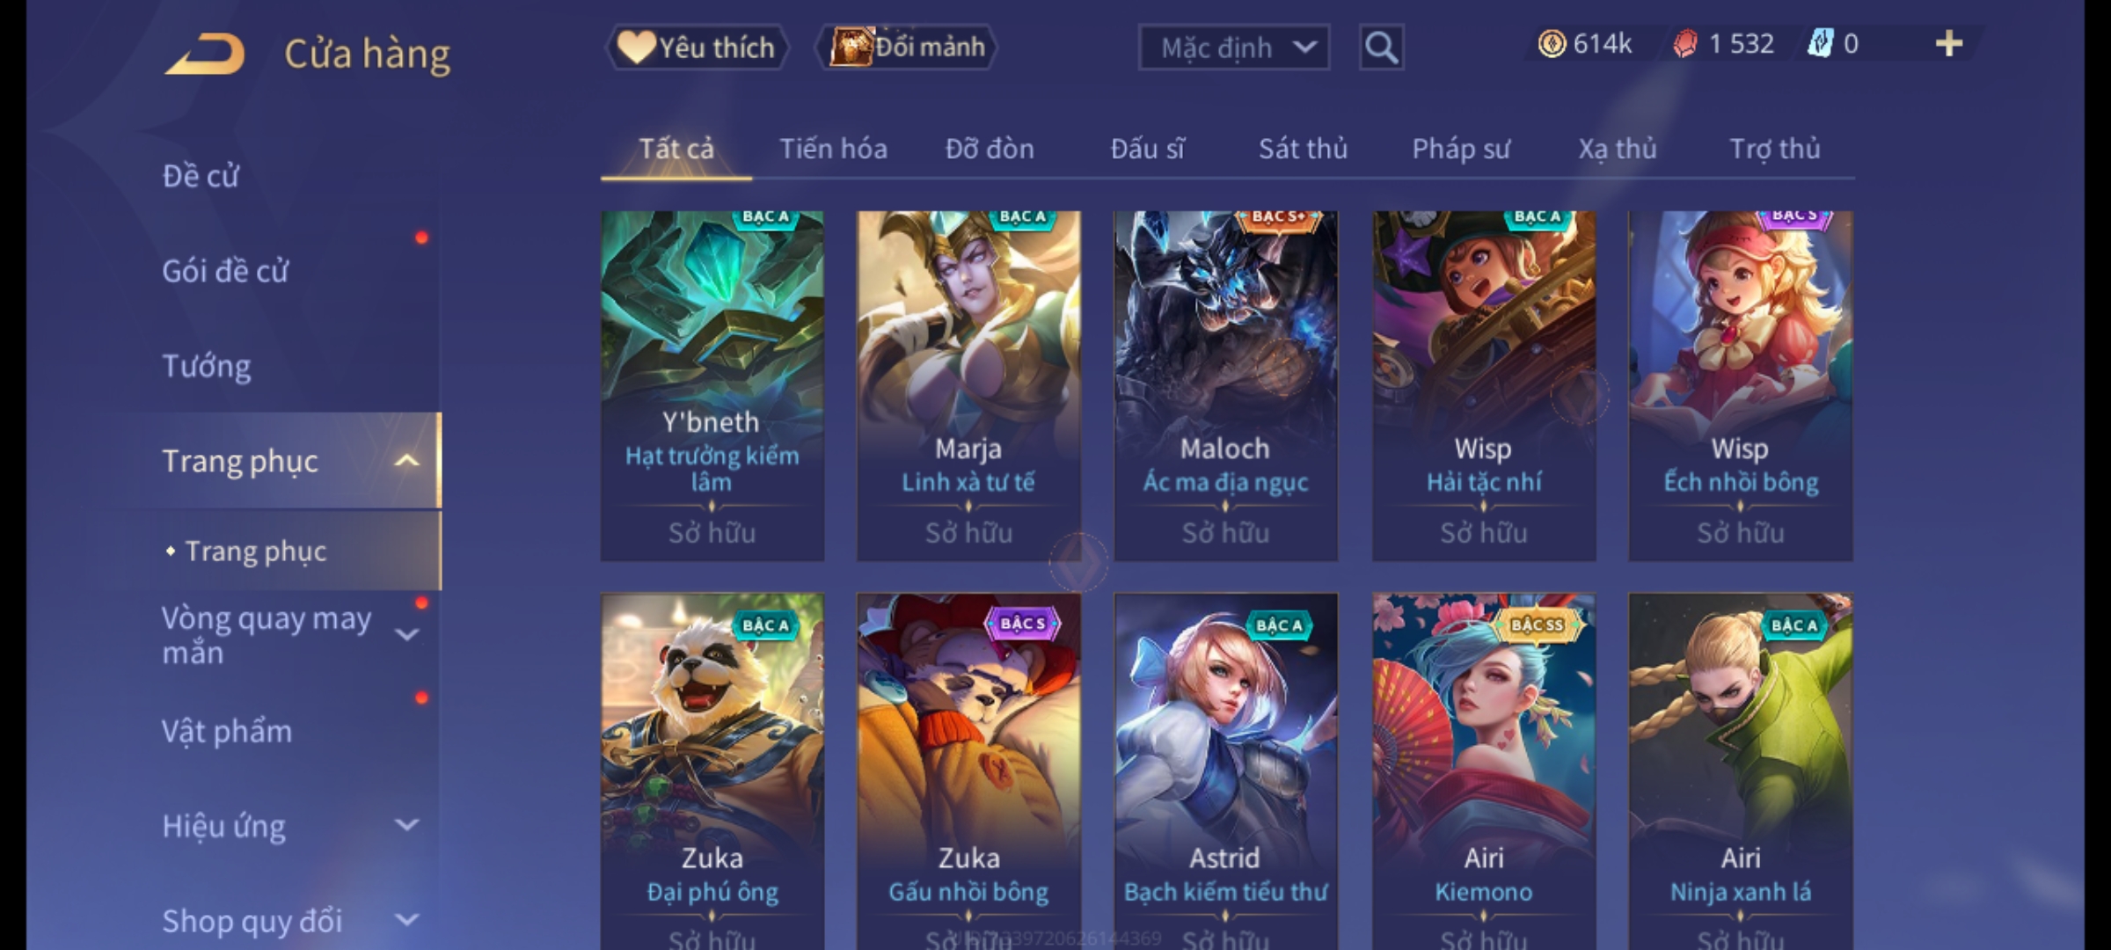Expand the Shop quy đổi section
2111x950 pixels.
point(406,920)
